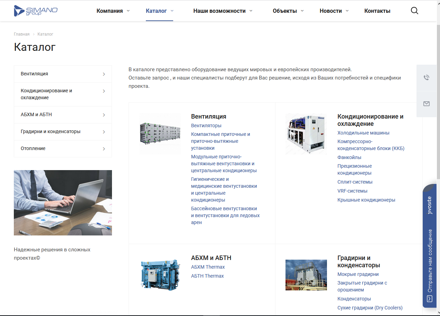Open the search magnifier icon

coord(414,11)
